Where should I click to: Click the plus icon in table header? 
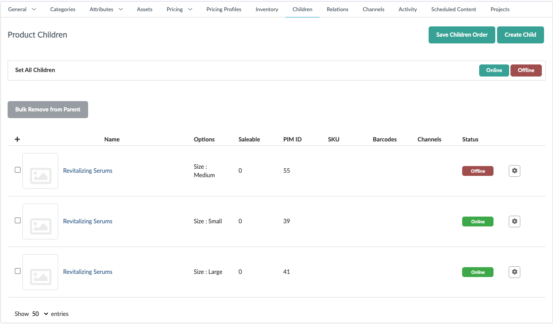coord(17,139)
